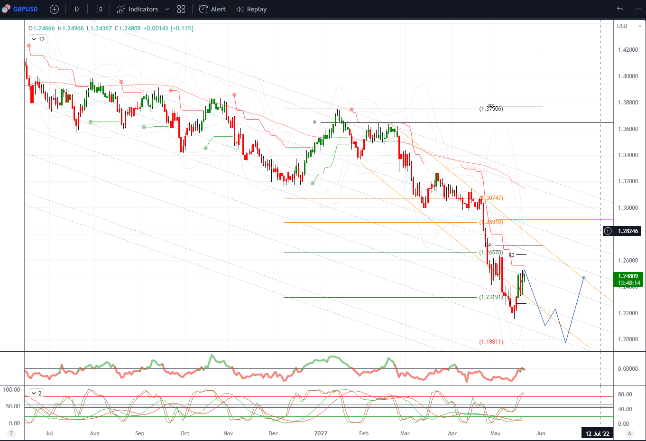Open layout templates grid icon
646x441 pixels.
[x=181, y=9]
